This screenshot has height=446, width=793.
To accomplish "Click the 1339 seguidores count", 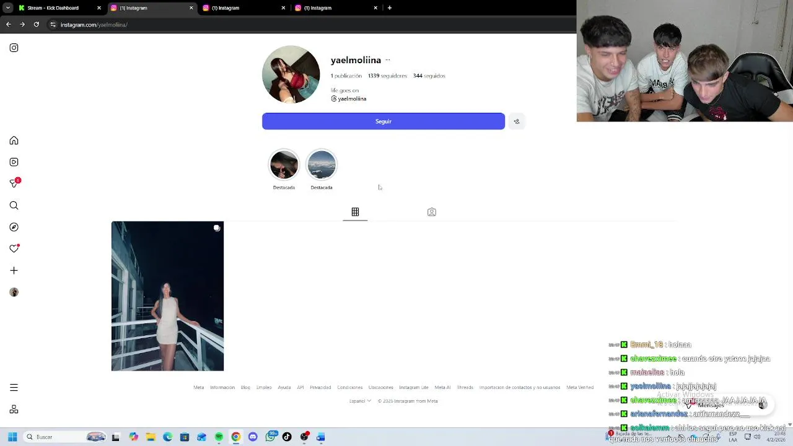I will (387, 76).
